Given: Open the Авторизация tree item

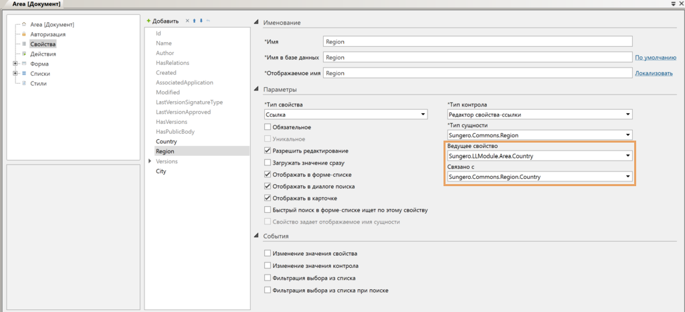Looking at the screenshot, I should pyautogui.click(x=48, y=34).
